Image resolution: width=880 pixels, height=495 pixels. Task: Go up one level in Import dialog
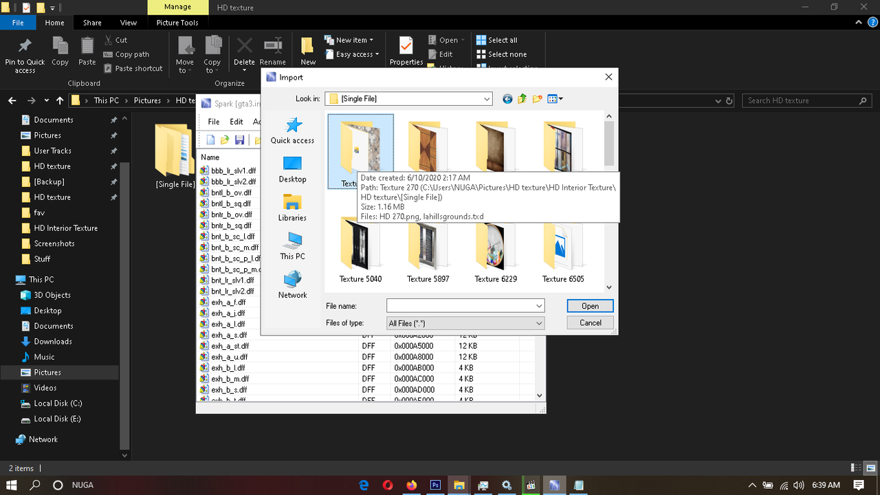522,99
